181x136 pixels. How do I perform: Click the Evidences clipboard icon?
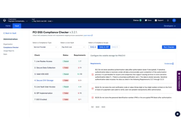[x=173, y=63]
